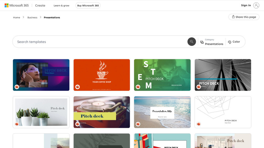Go to the Create tab
This screenshot has height=148, width=264.
pos(40,5)
